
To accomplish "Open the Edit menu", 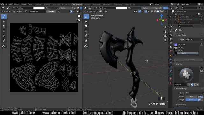I will [x=10, y=4].
